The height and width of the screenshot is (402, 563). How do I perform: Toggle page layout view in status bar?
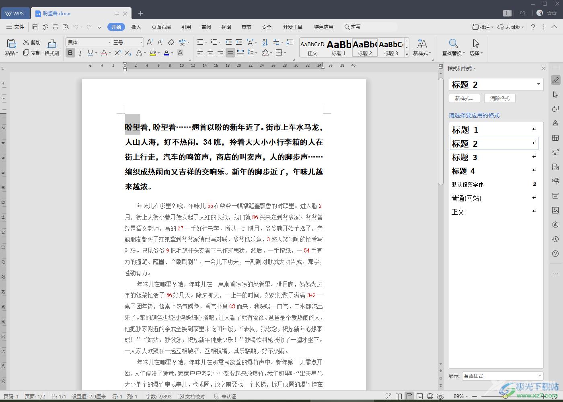click(x=409, y=396)
